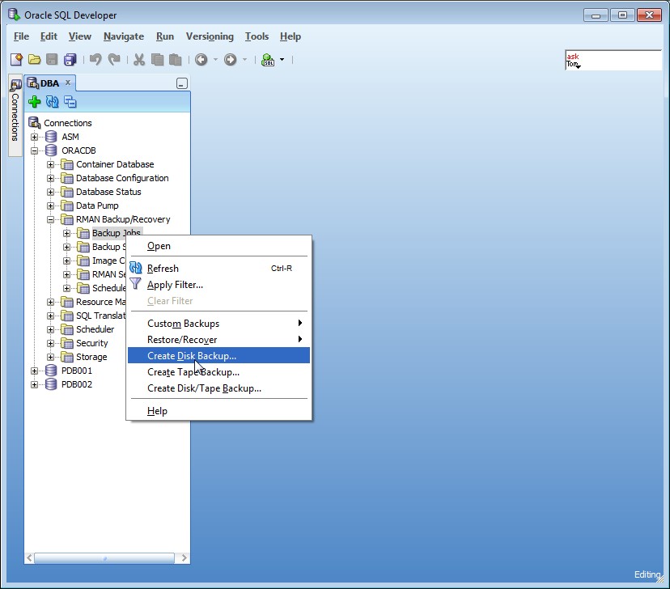Screen dimensions: 670x589
Task: Expand the Database Status node
Action: click(x=50, y=192)
